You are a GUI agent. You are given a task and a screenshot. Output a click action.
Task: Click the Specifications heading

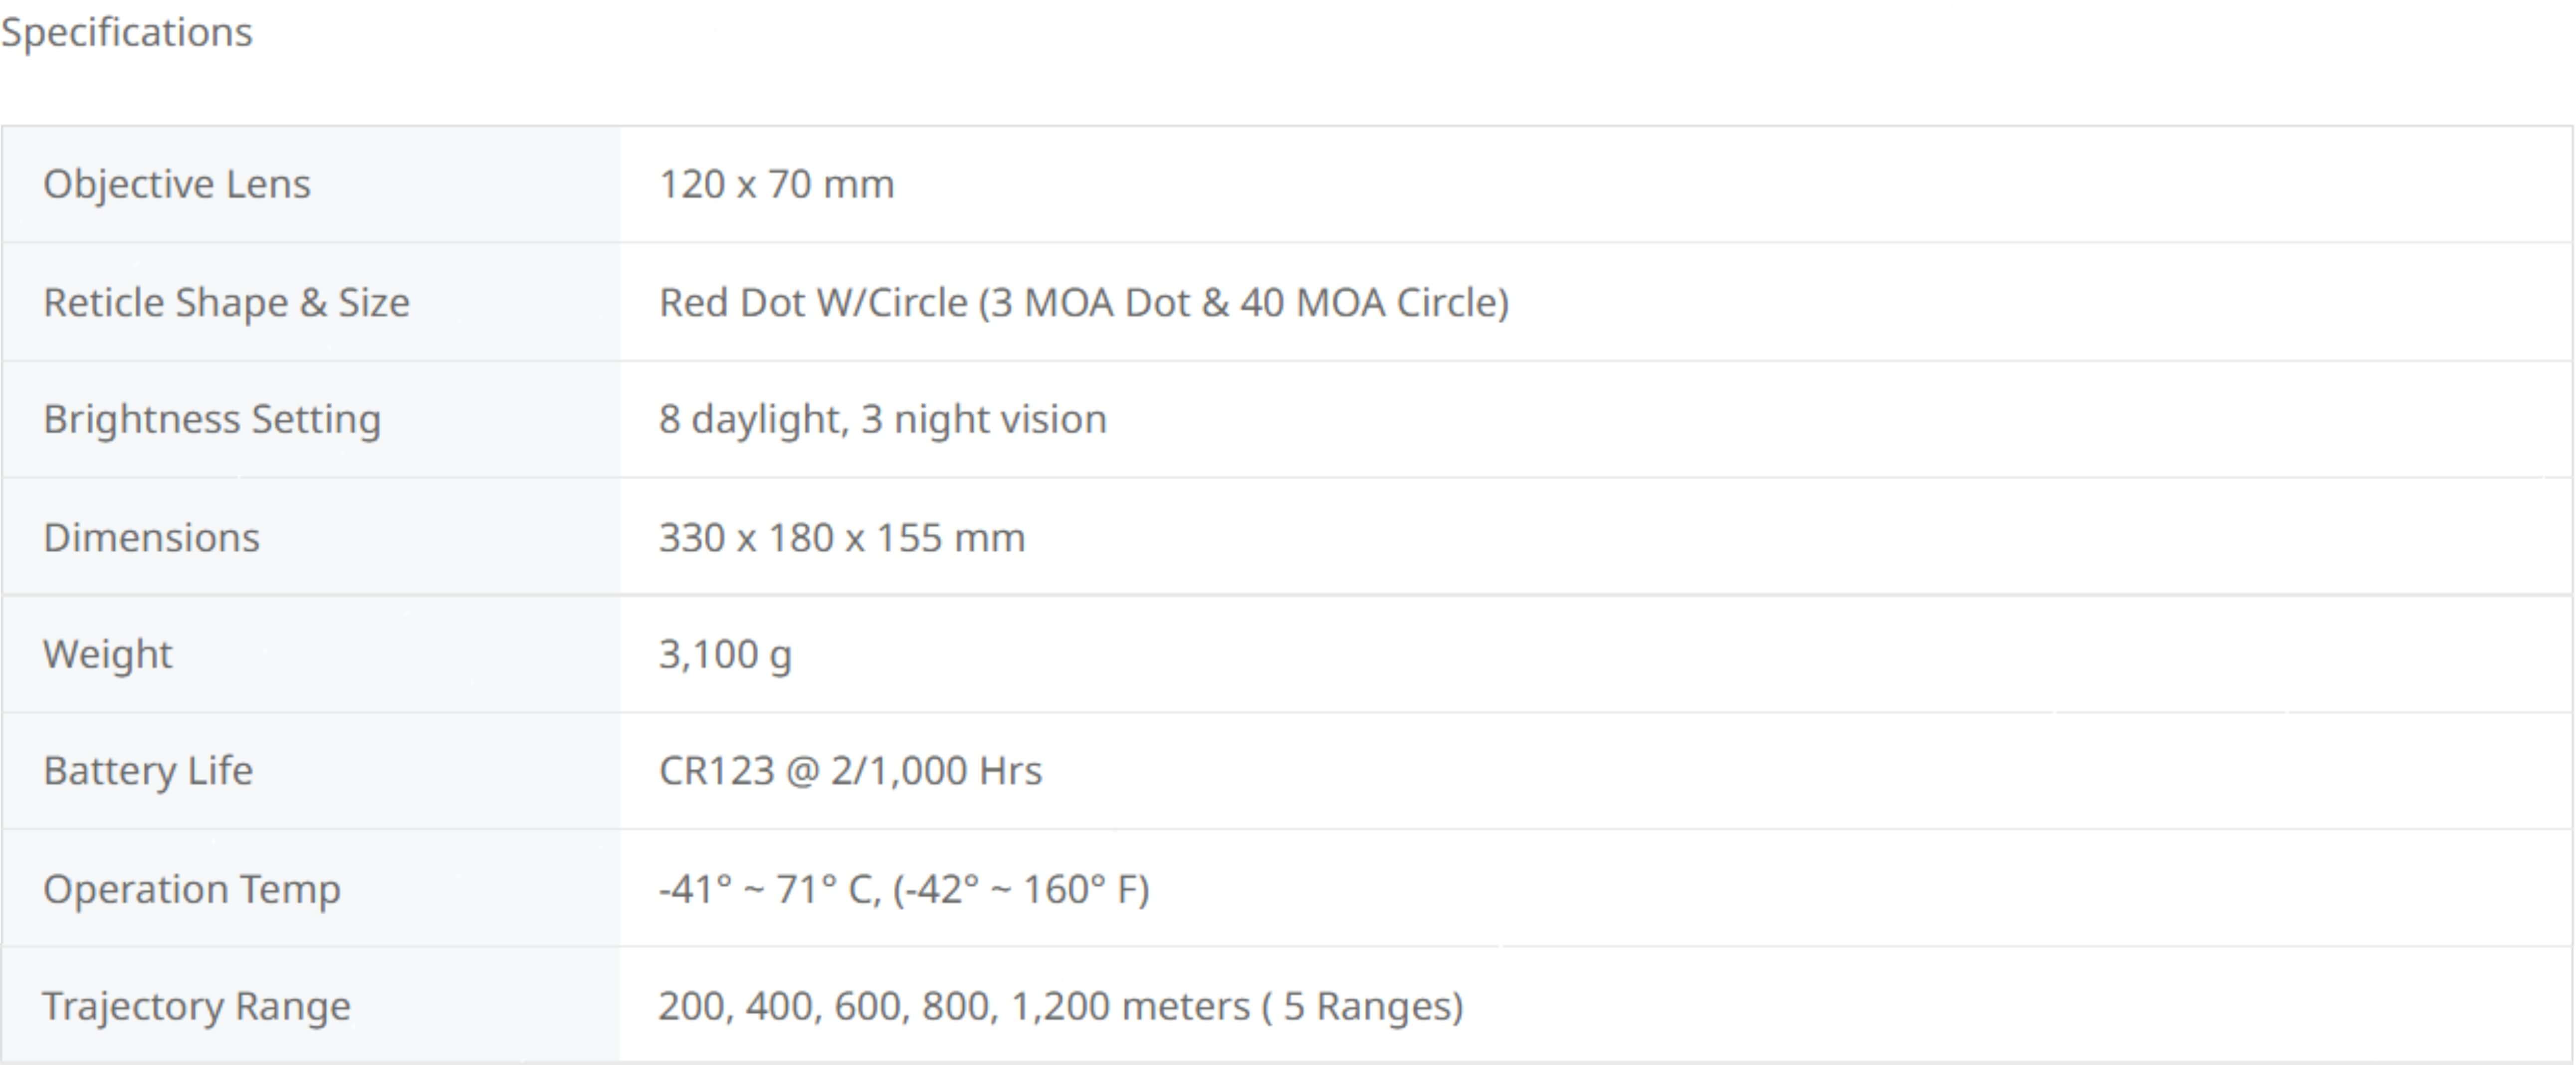coord(127,32)
